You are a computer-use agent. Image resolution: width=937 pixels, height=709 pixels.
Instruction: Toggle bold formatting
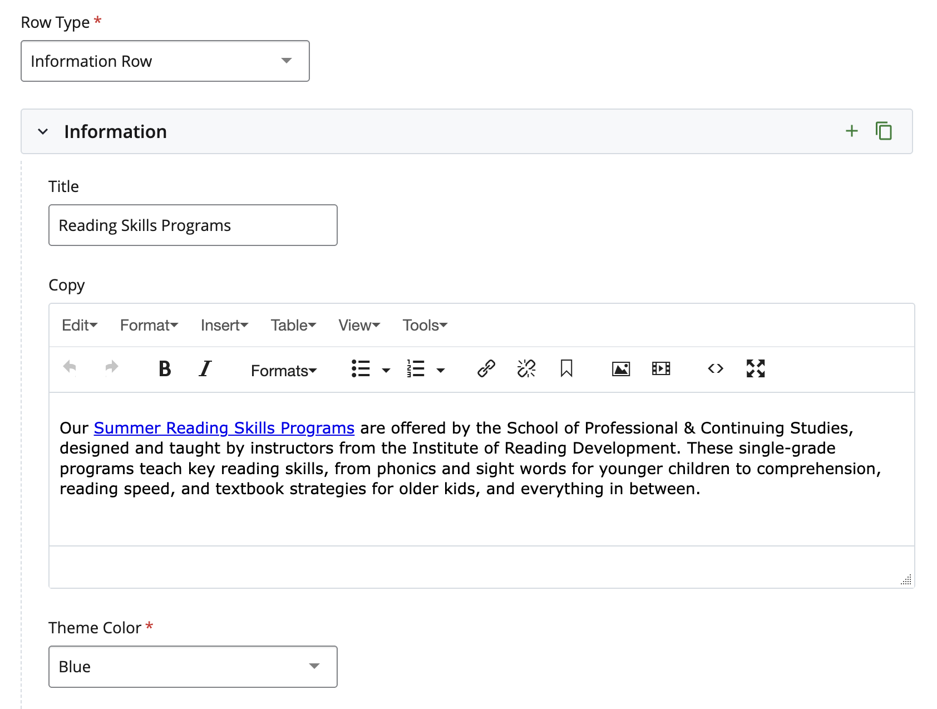pyautogui.click(x=164, y=368)
